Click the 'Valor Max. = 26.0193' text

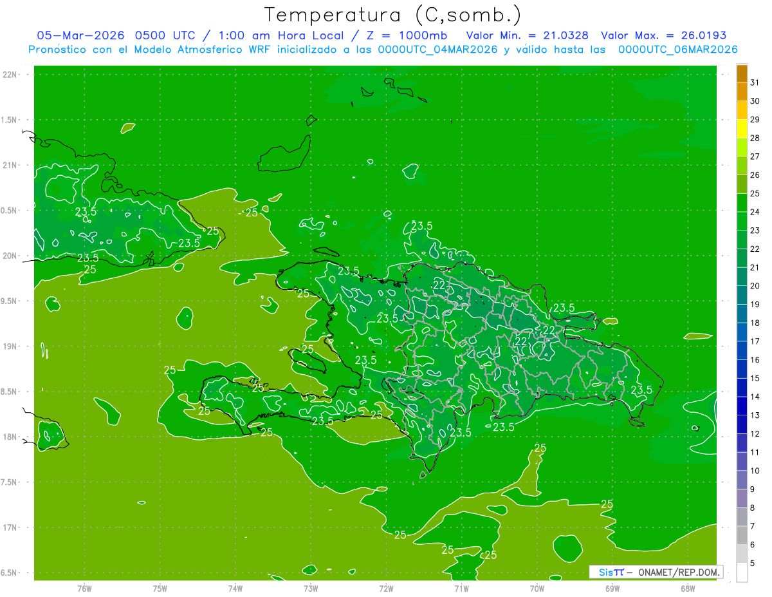point(664,35)
